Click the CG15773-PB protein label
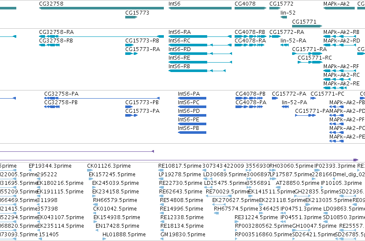 [142, 102]
